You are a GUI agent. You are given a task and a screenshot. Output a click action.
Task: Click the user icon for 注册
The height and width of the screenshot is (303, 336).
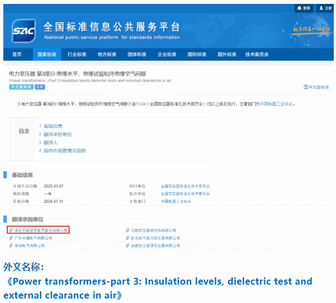click(x=321, y=8)
